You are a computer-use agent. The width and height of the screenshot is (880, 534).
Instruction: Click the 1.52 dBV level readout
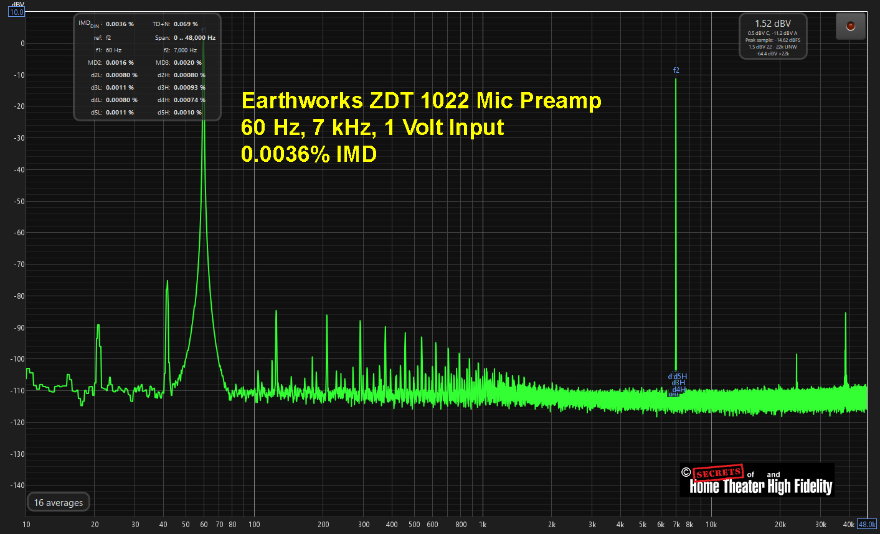[x=773, y=24]
